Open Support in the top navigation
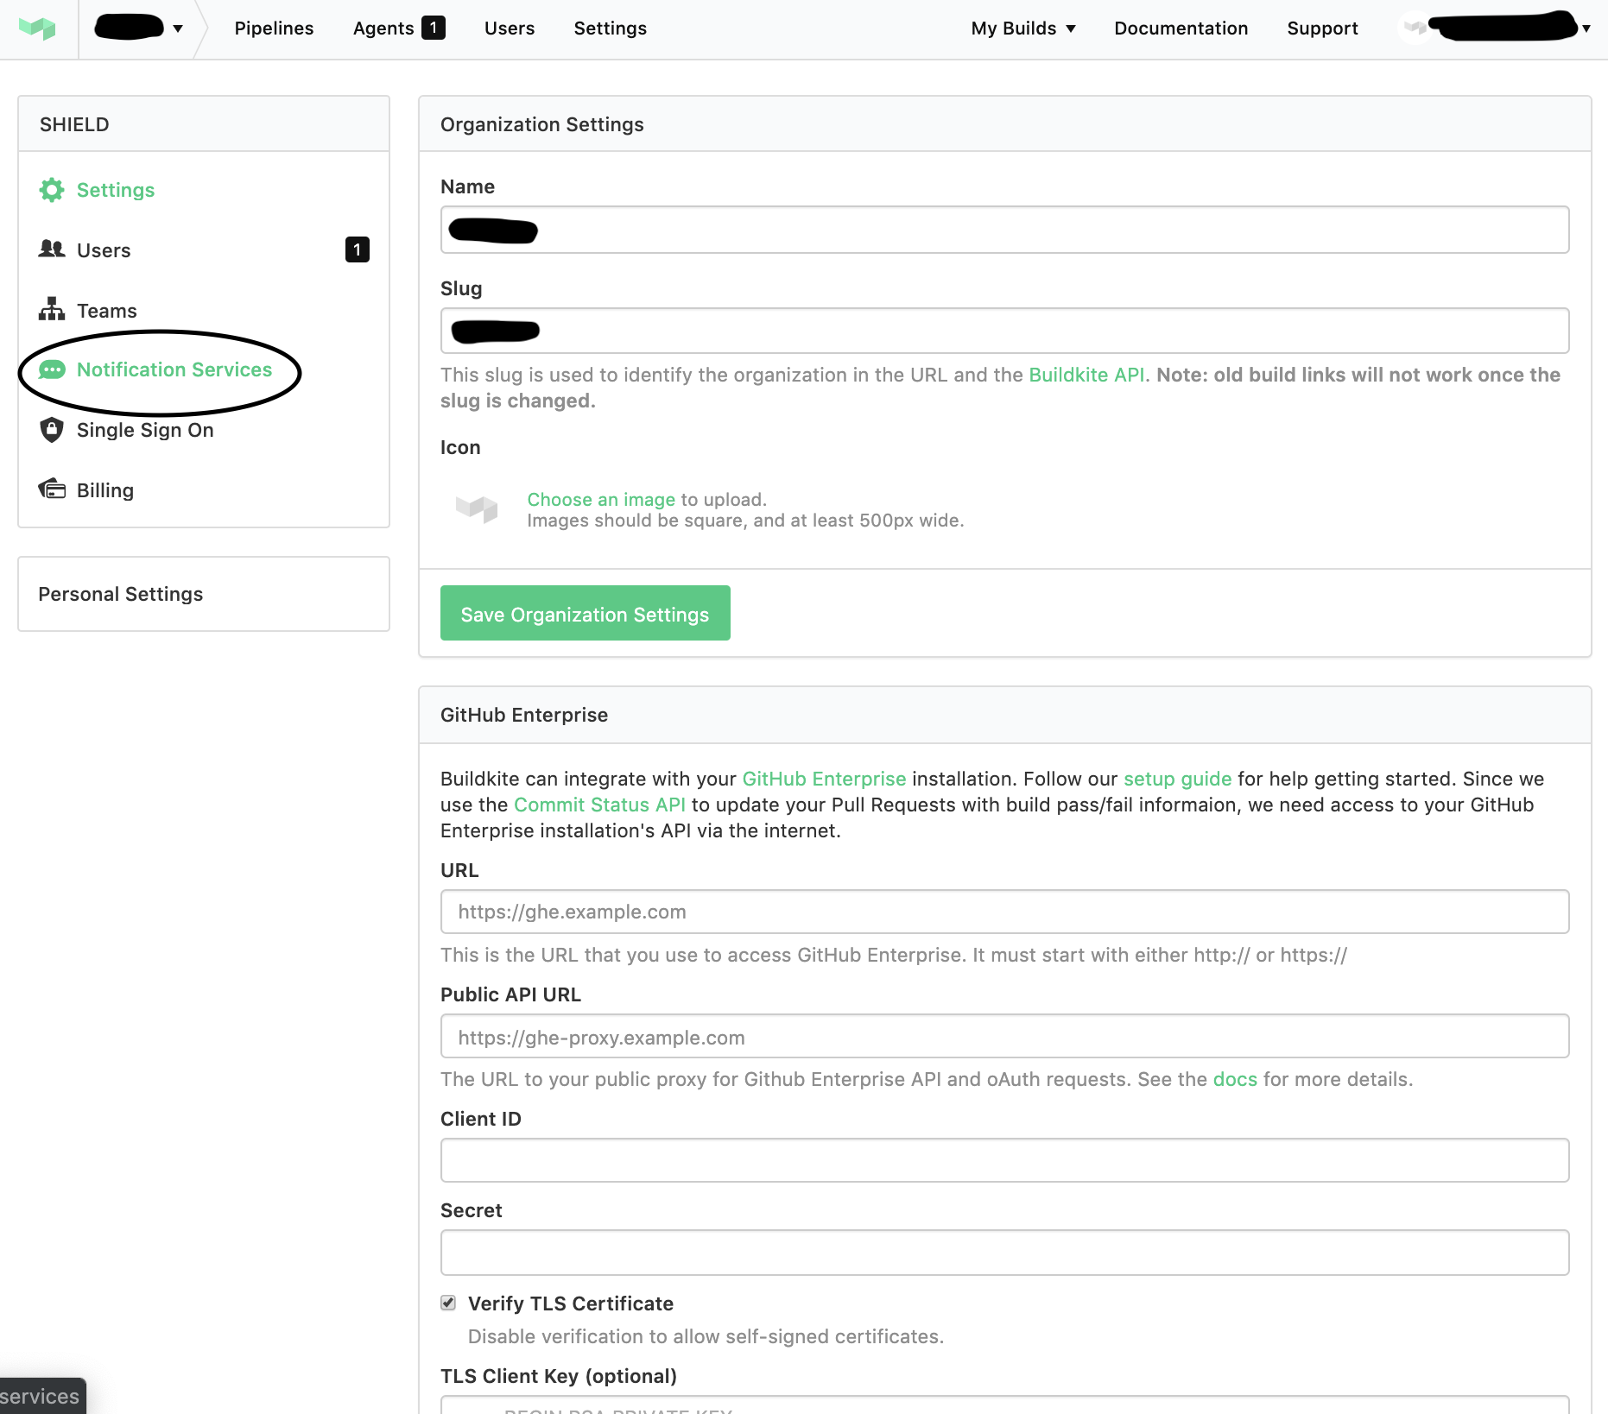Viewport: 1608px width, 1414px height. pos(1322,28)
